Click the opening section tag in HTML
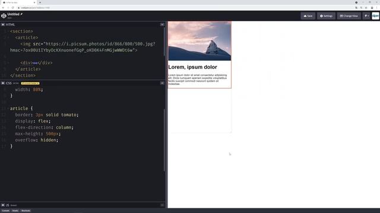 (x=21, y=31)
